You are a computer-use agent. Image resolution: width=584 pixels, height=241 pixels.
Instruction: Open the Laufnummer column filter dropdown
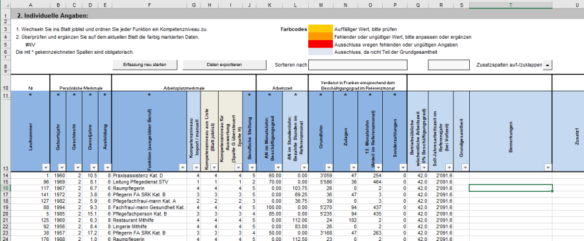[x=45, y=167]
